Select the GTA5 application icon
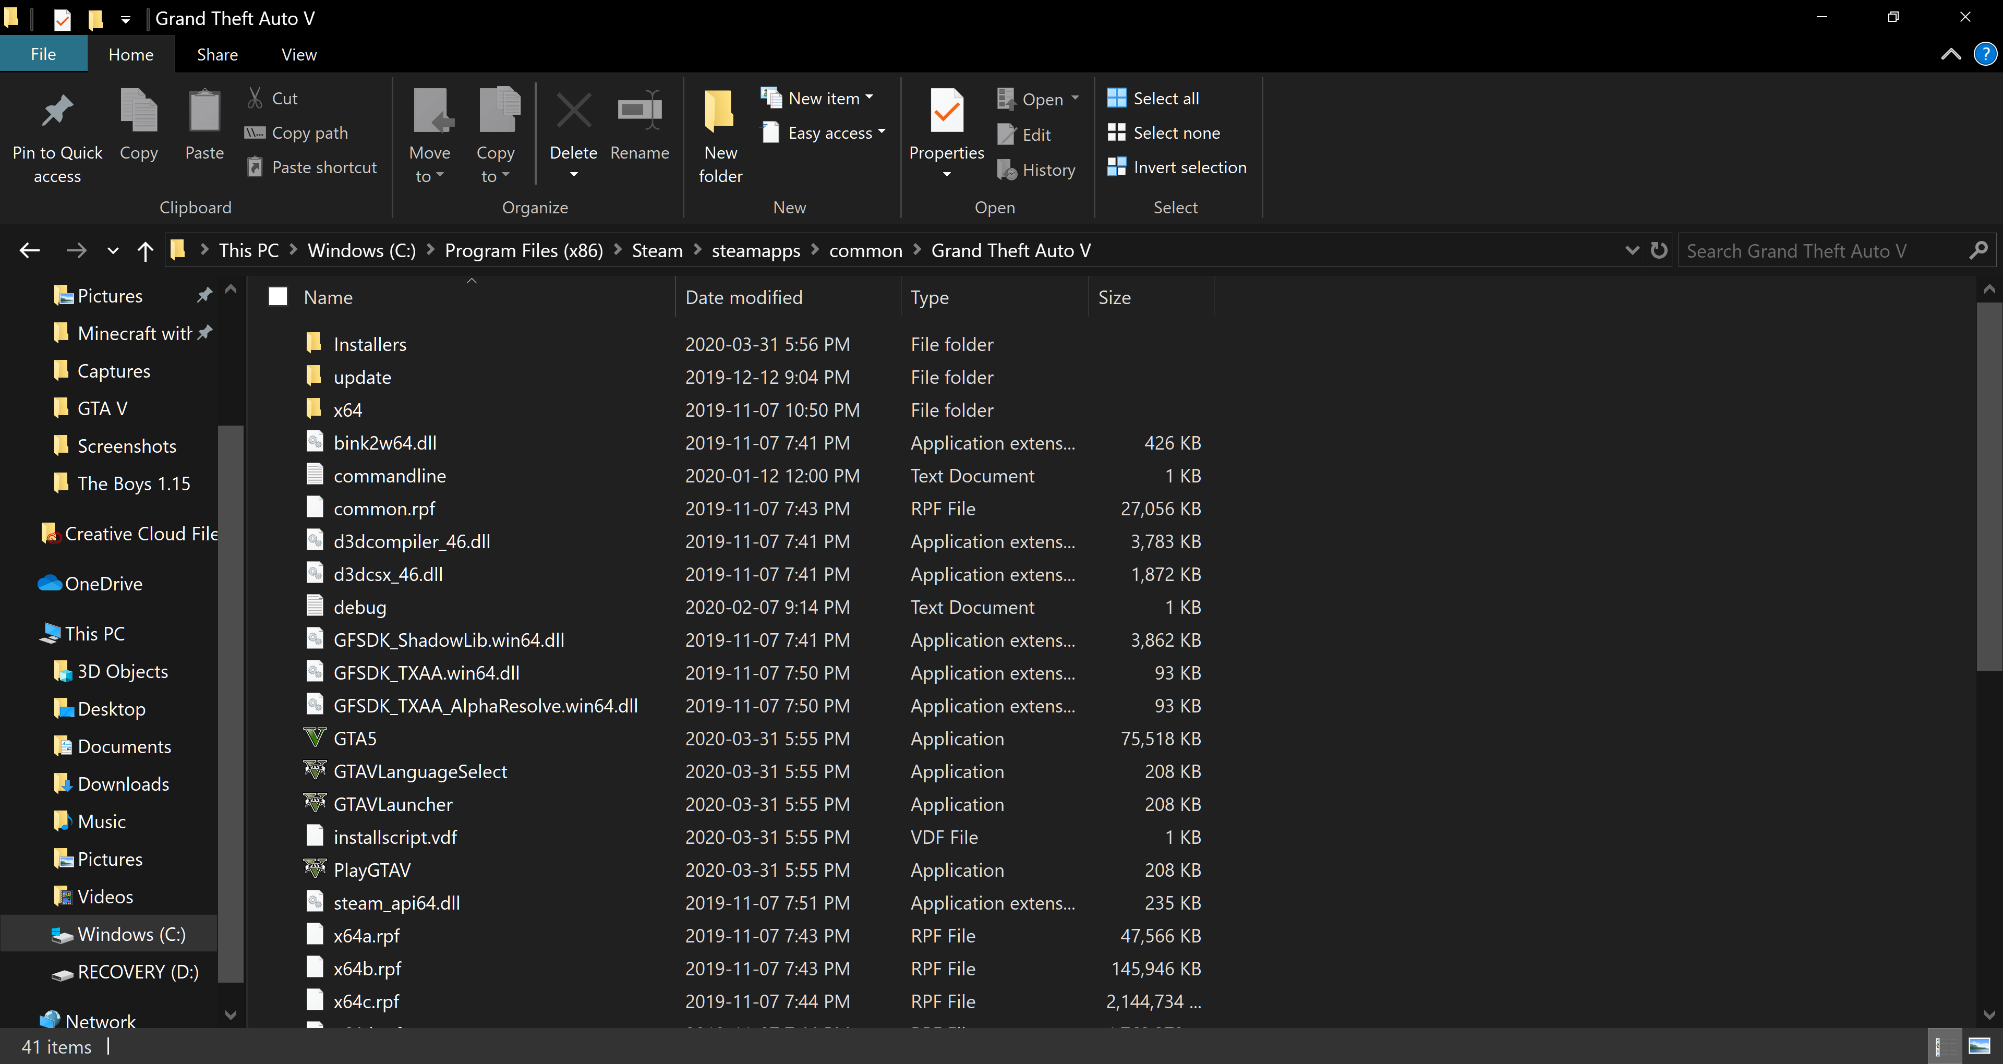 click(x=315, y=737)
